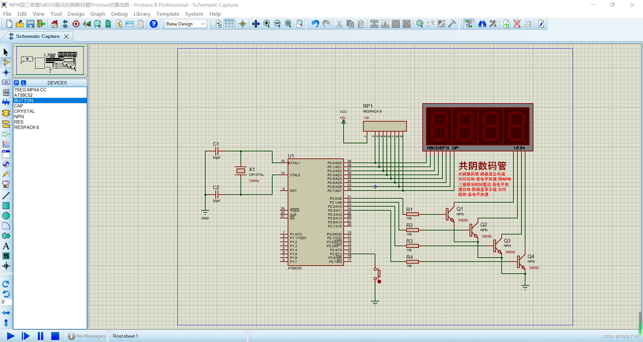Open a project with the folder icon

(x=20, y=24)
